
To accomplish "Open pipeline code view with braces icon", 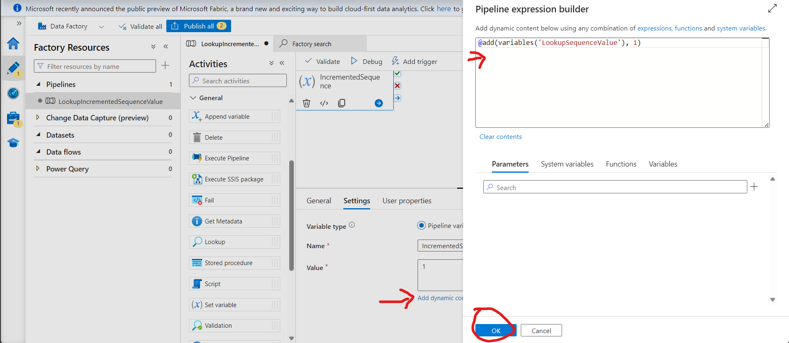I will coord(324,103).
